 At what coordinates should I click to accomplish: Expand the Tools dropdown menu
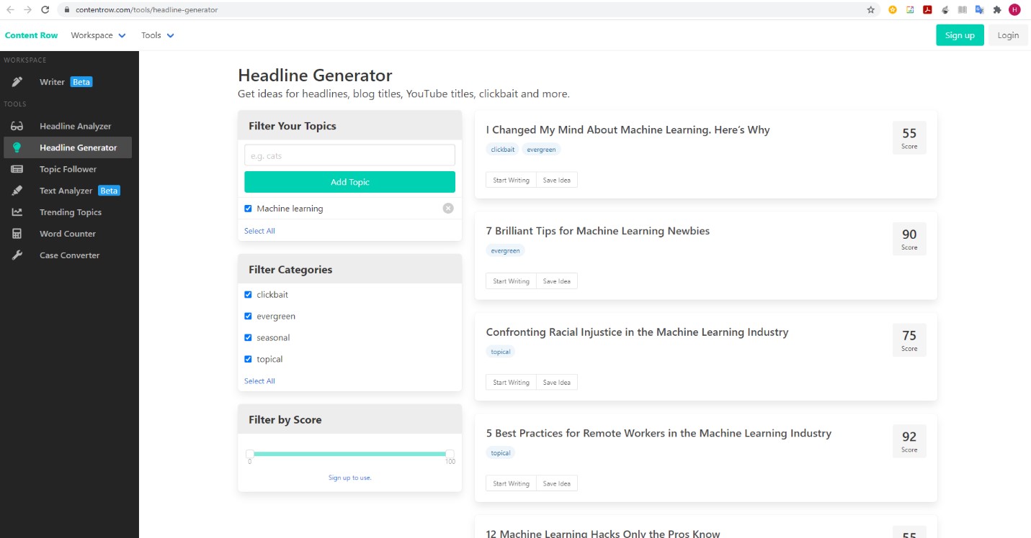point(158,35)
